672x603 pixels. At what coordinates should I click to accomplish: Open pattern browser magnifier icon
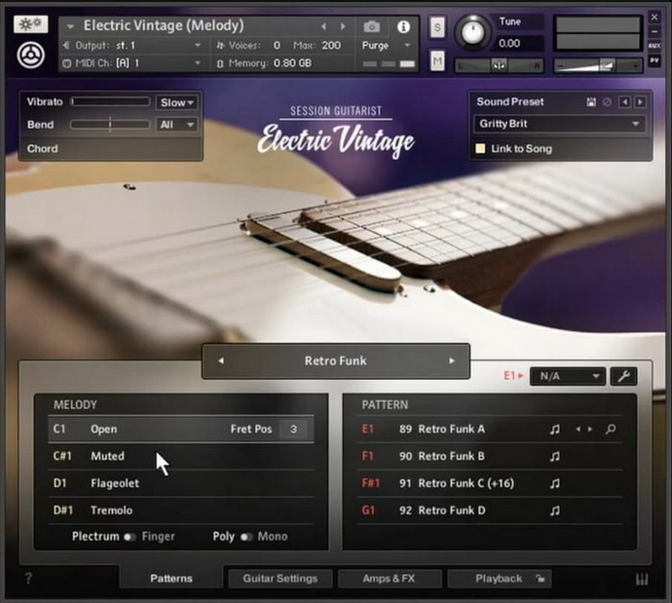coord(611,429)
